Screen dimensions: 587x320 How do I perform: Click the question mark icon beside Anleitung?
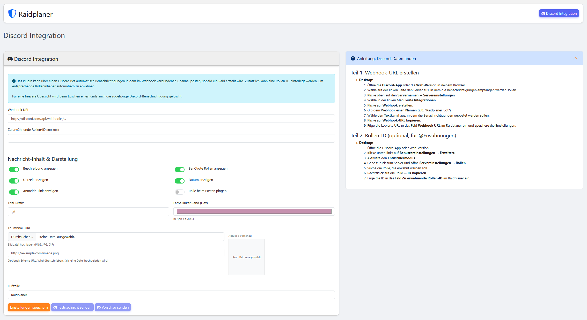(x=353, y=58)
